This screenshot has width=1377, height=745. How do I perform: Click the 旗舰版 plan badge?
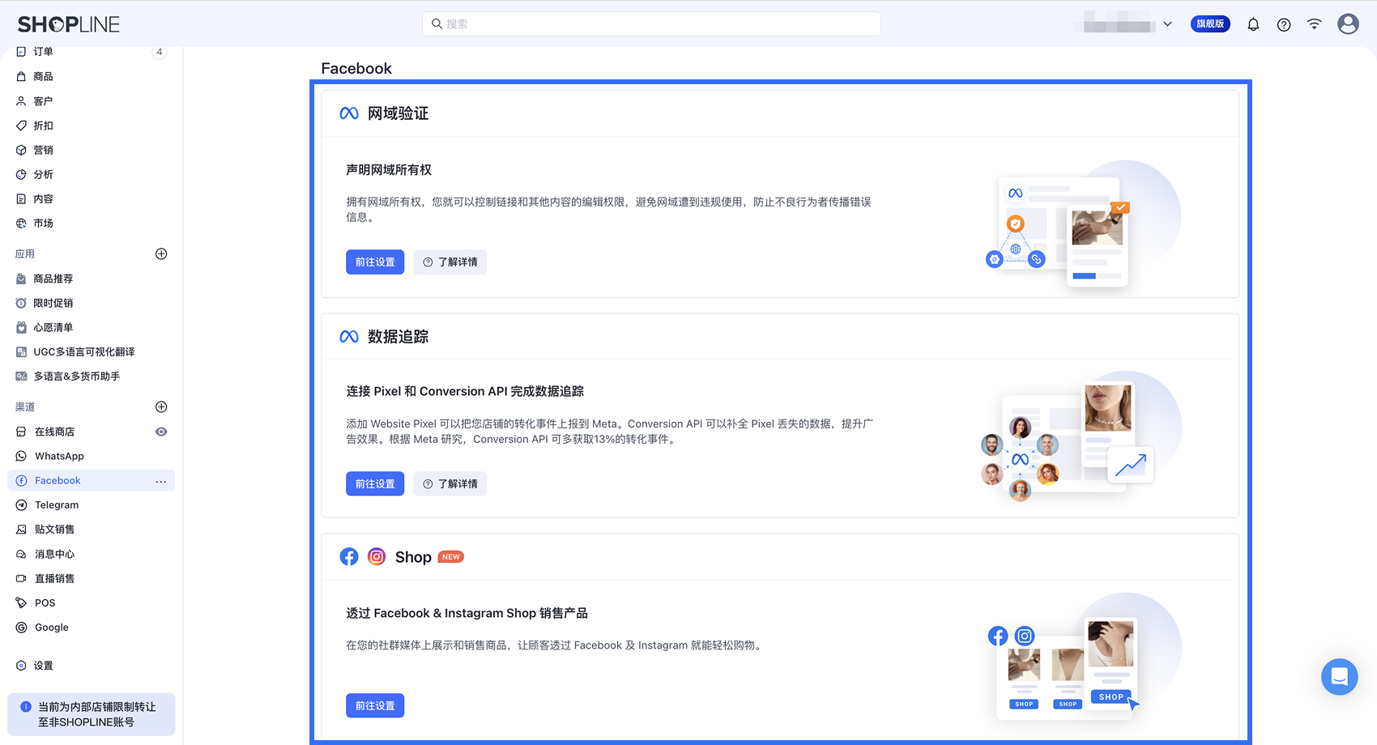coord(1210,24)
